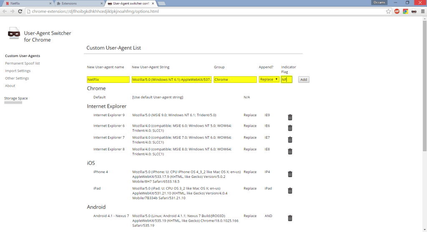This screenshot has width=427, height=232.
Task: Go back to the previous page
Action: coord(5,11)
